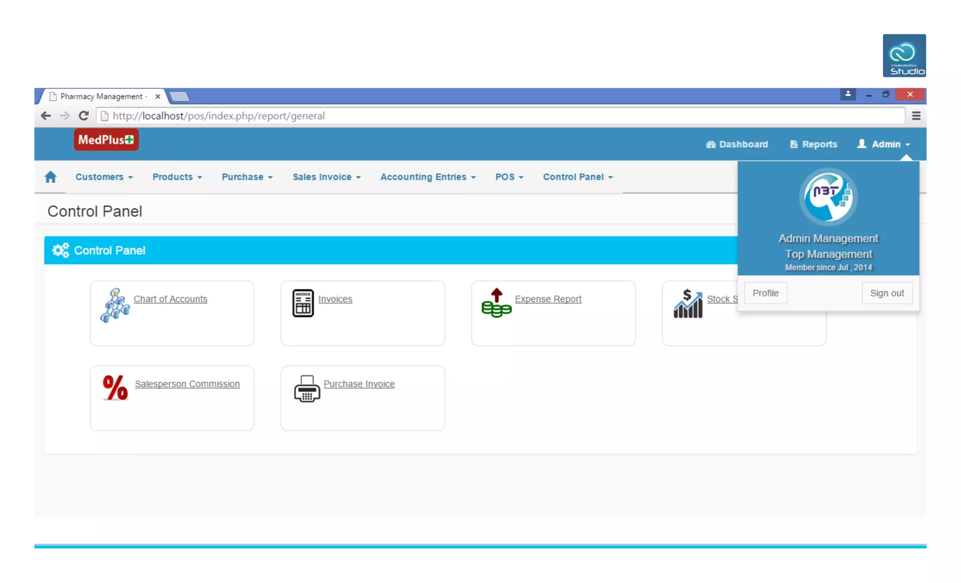Click the red percent Salesperson Commission icon

pos(115,387)
